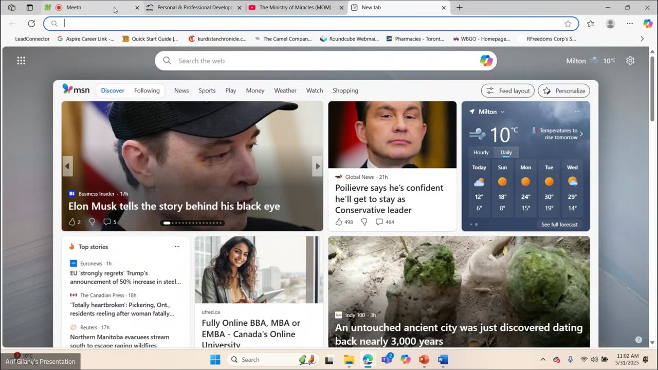The height and width of the screenshot is (370, 658).
Task: Open the Edge workspaces icon
Action: (x=12, y=8)
